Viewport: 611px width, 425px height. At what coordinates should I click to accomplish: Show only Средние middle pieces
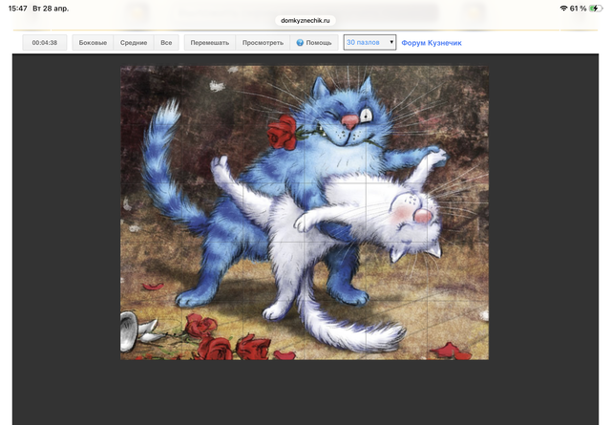tap(134, 43)
